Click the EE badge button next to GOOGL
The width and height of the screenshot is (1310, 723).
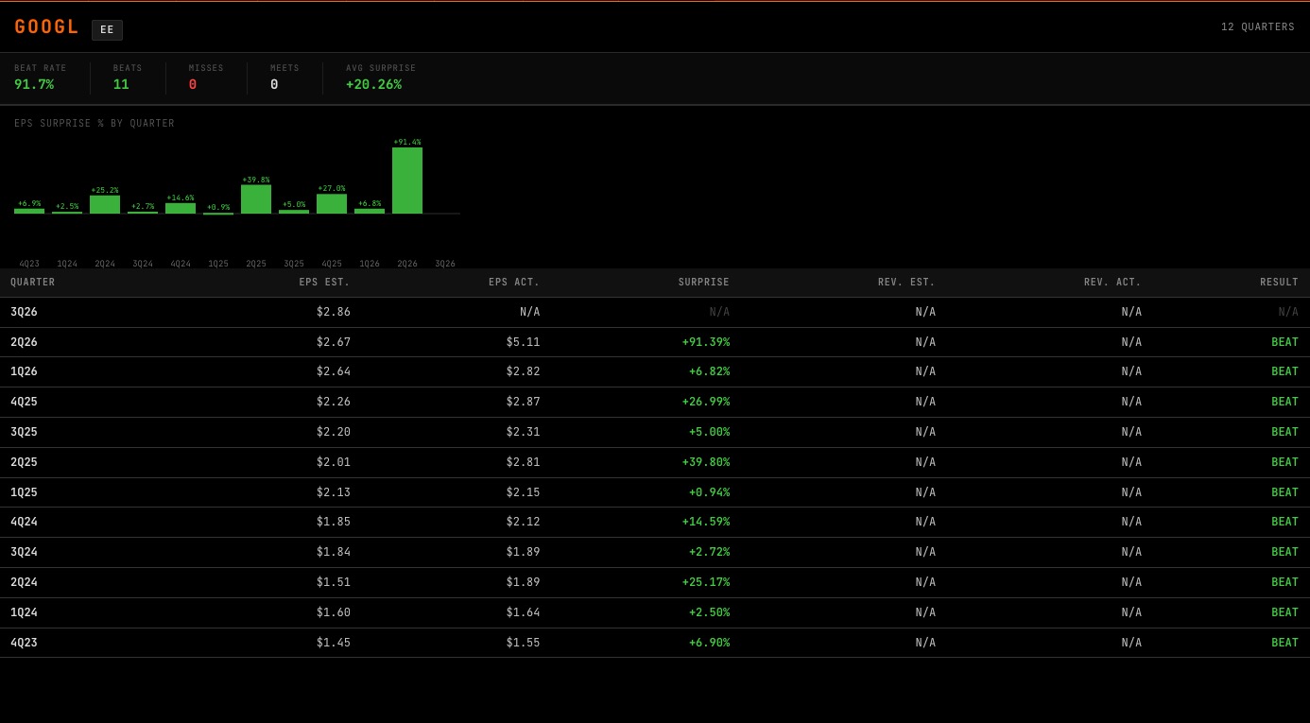pyautogui.click(x=107, y=30)
